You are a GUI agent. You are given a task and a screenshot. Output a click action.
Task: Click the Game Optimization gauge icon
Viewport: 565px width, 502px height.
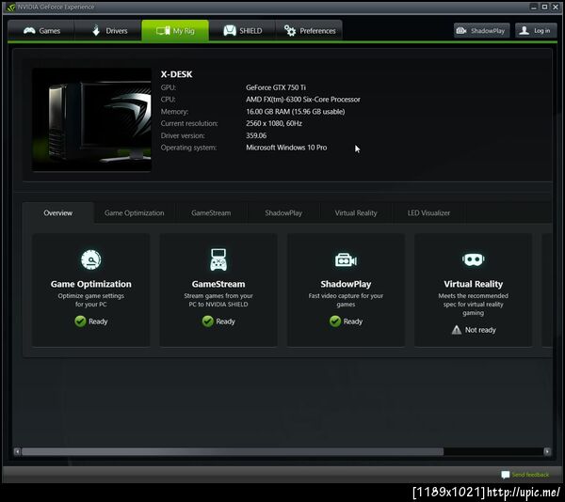tap(91, 259)
